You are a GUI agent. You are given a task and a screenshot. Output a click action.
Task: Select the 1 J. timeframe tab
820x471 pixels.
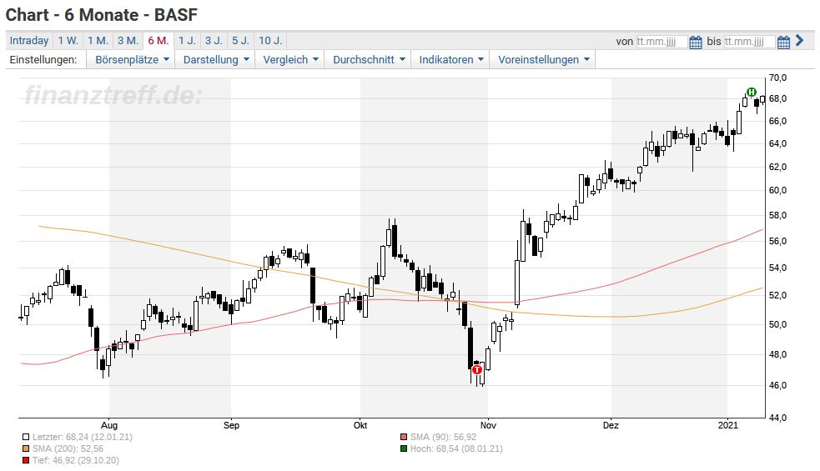point(187,41)
